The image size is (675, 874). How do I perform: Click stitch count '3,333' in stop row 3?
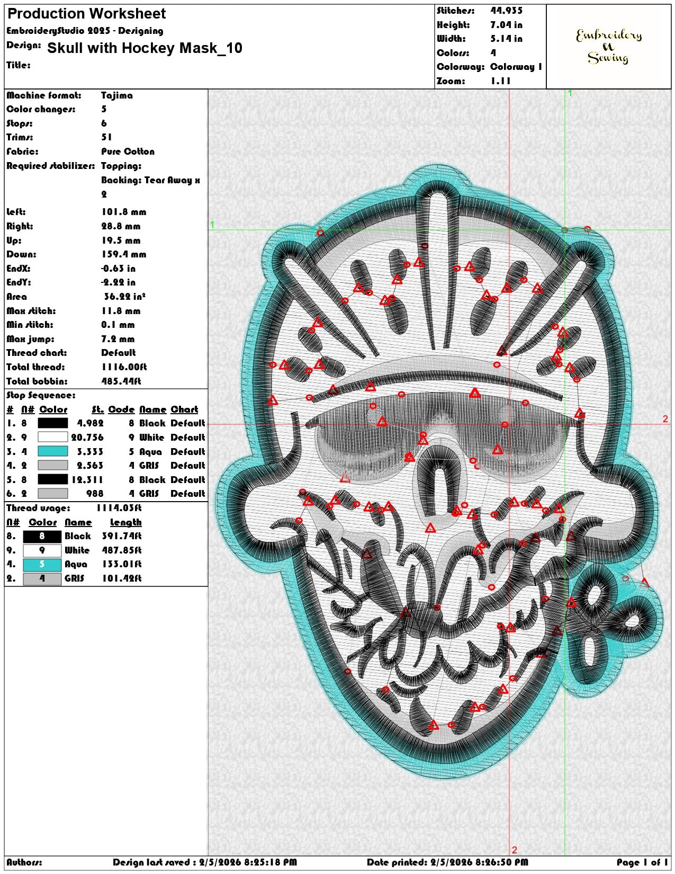click(91, 452)
